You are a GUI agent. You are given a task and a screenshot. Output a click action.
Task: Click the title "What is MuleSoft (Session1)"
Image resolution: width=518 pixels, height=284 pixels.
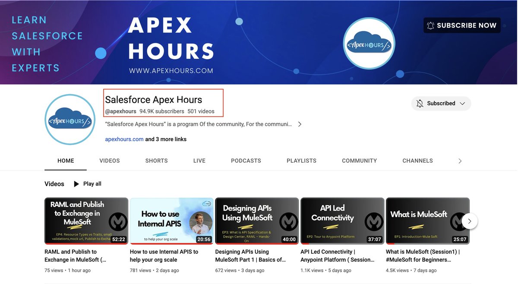[x=423, y=256]
